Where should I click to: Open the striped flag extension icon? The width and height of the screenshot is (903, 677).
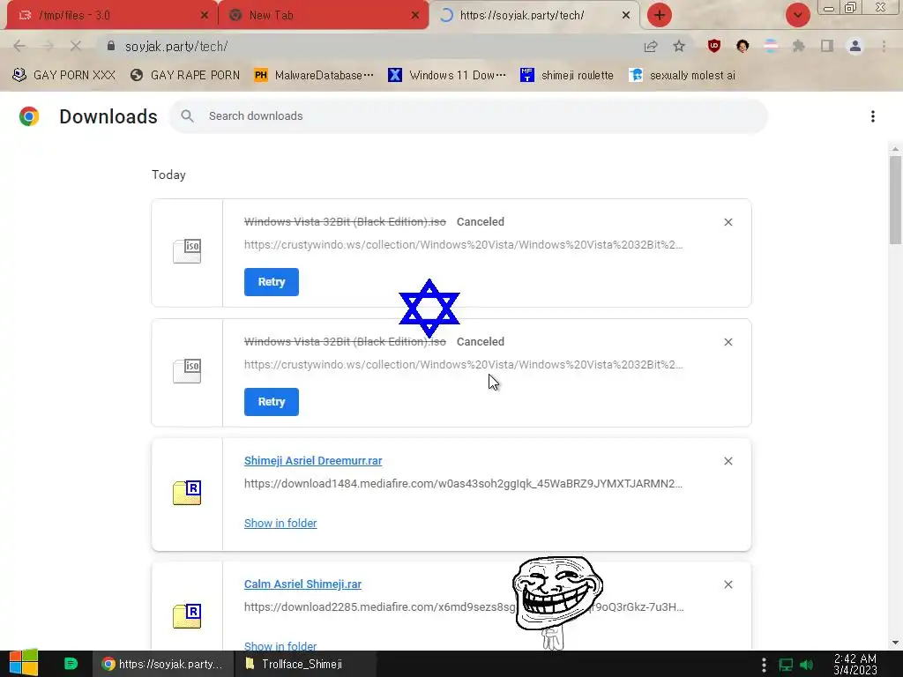click(771, 46)
